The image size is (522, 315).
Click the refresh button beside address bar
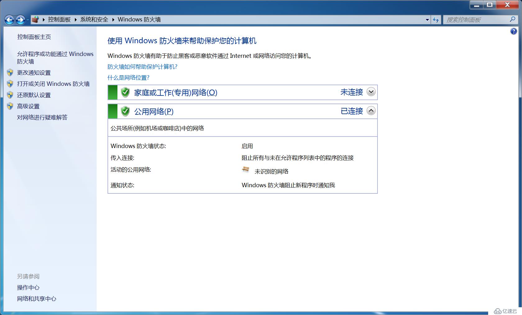click(436, 20)
